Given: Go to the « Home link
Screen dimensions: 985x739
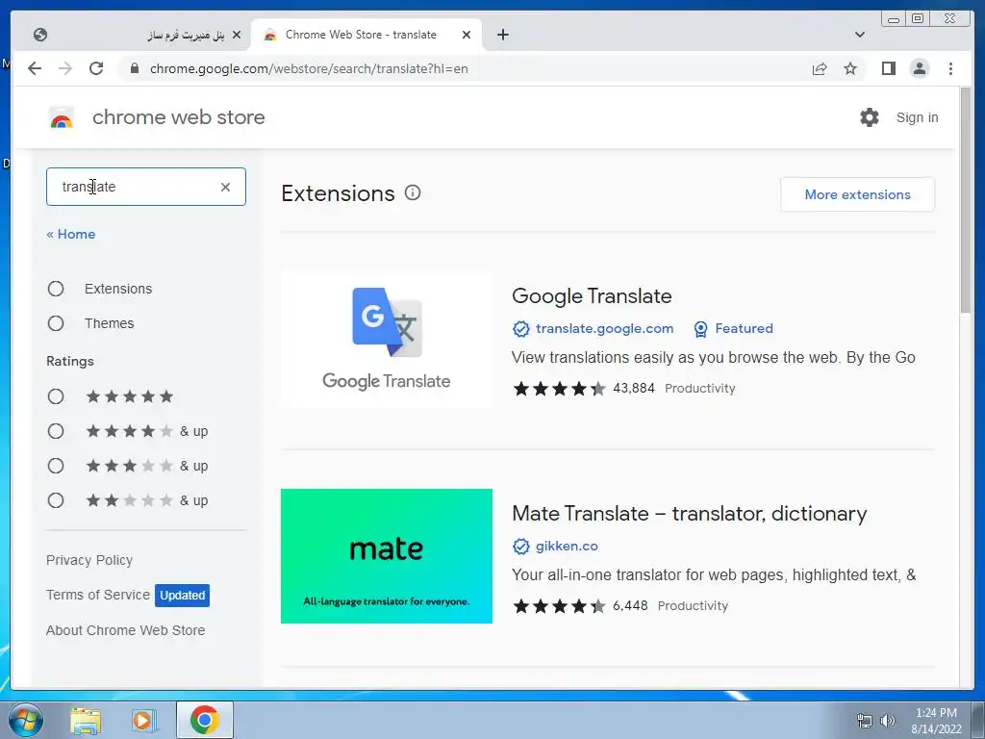Looking at the screenshot, I should tap(71, 235).
